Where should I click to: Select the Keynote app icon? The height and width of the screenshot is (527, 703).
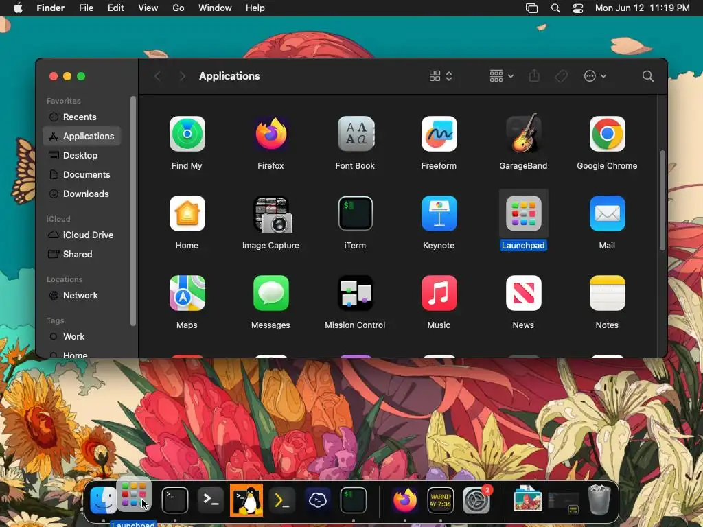[x=439, y=213]
